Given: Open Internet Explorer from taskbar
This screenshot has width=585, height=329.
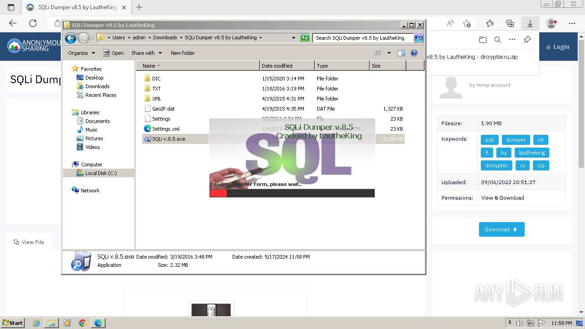Looking at the screenshot, I should (x=37, y=323).
